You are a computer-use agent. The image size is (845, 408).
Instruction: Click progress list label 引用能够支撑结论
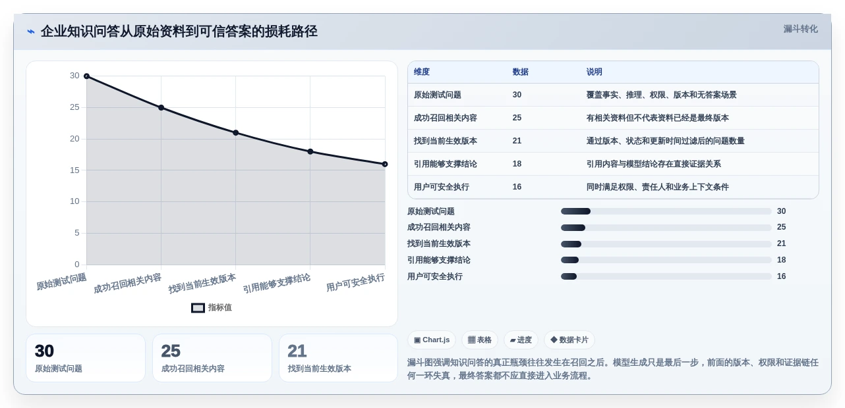(439, 260)
